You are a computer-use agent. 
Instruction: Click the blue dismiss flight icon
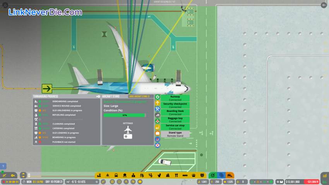click(158, 139)
